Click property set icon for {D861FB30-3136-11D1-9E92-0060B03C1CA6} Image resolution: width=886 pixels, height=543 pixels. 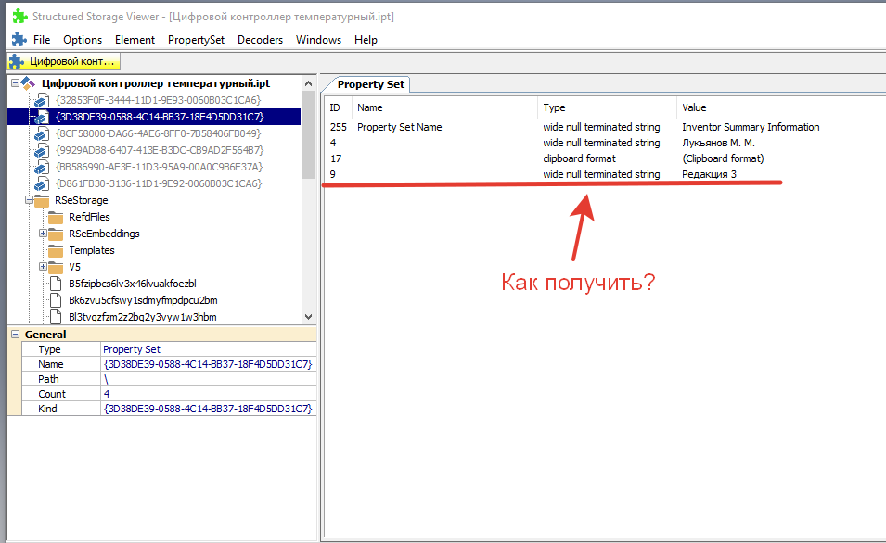click(41, 183)
